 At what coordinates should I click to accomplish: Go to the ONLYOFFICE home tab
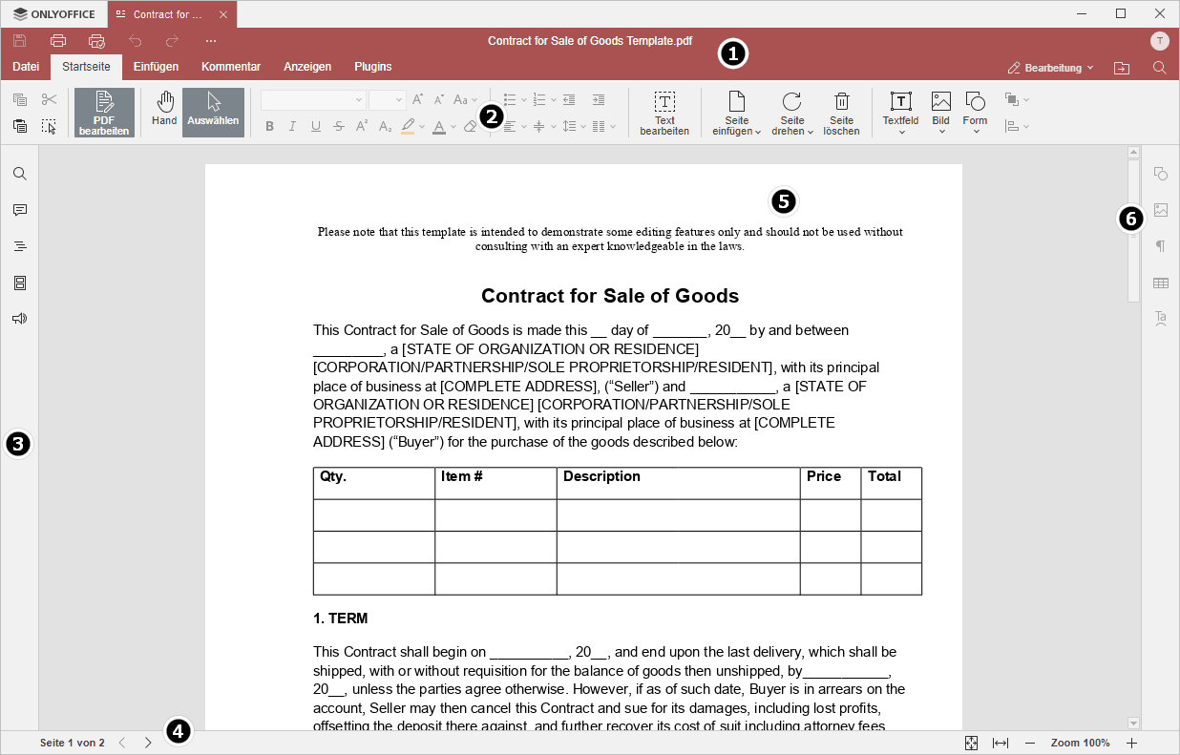point(54,14)
